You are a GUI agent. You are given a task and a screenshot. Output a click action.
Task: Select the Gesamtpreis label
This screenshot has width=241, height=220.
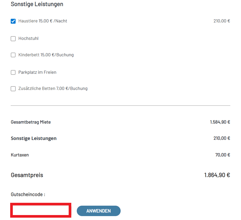(27, 175)
